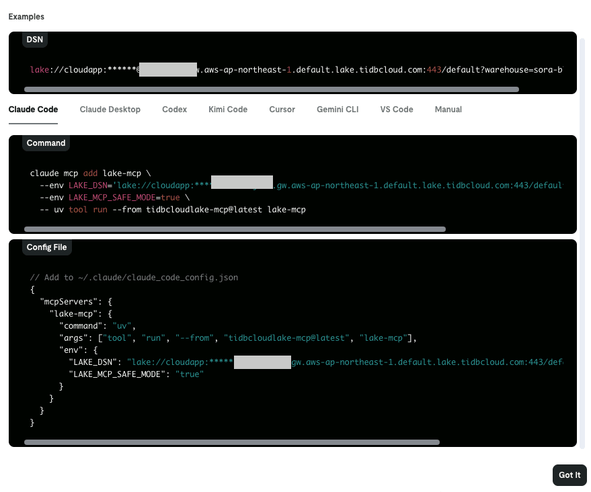Click the "LAKE_DSN" key in config
Image resolution: width=591 pixels, height=492 pixels.
93,362
